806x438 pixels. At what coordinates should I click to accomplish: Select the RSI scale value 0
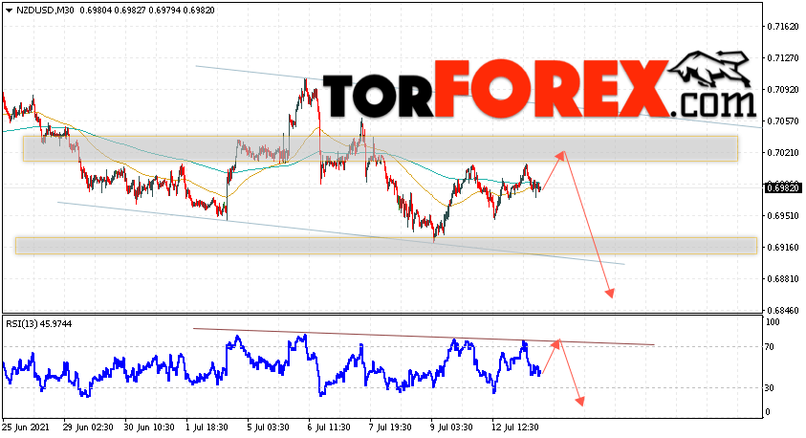[768, 412]
